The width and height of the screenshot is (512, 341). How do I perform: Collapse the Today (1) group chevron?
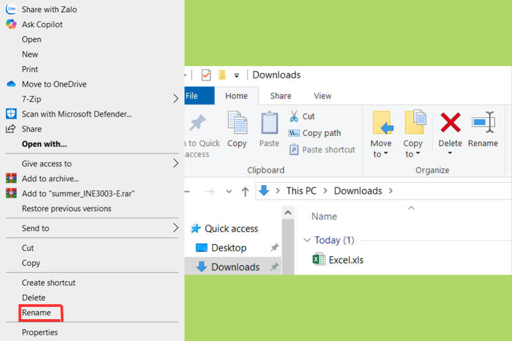[x=307, y=240]
